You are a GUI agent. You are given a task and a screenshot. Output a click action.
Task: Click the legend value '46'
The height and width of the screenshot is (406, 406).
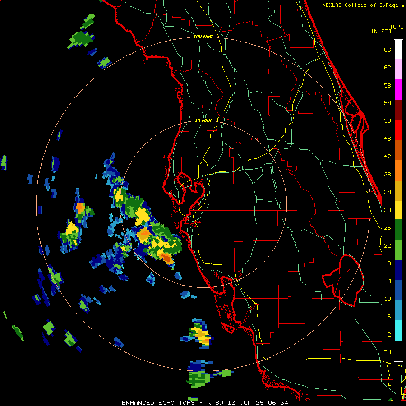(x=388, y=139)
